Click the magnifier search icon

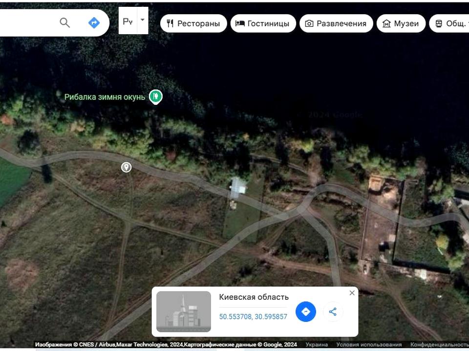(x=64, y=22)
